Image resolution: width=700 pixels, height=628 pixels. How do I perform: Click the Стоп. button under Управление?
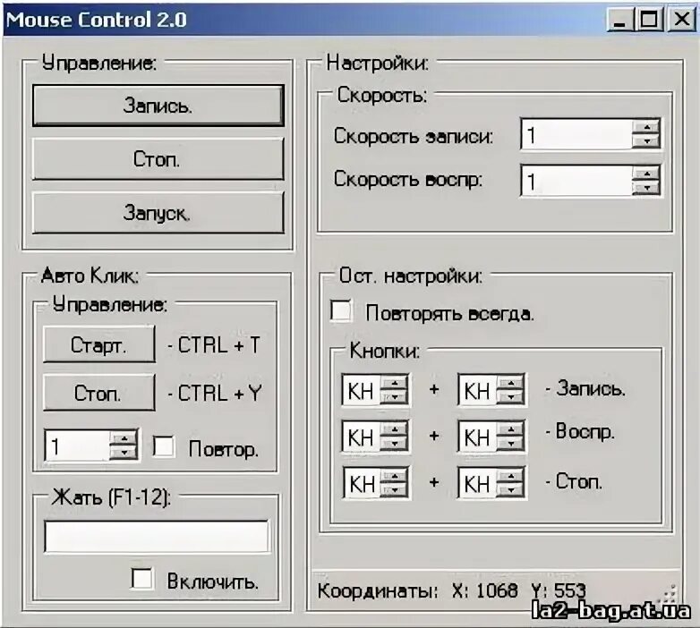click(158, 158)
